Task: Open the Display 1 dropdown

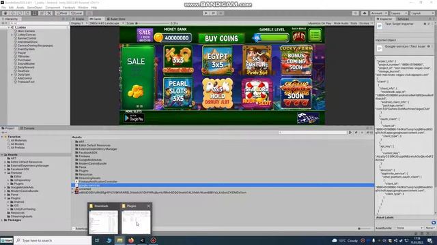Action: [x=79, y=23]
